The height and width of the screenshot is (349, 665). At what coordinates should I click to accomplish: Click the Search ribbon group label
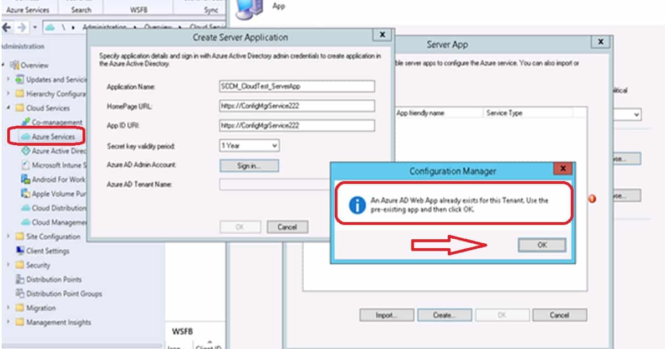81,10
